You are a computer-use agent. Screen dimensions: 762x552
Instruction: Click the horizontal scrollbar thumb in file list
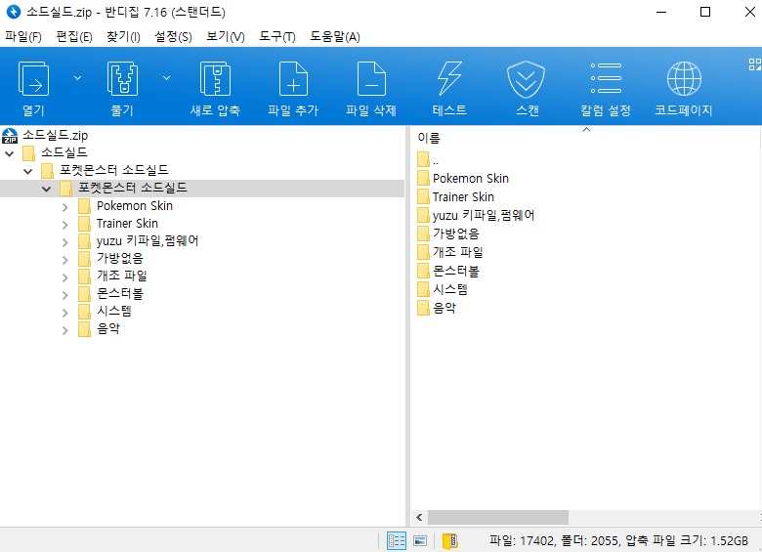[497, 518]
